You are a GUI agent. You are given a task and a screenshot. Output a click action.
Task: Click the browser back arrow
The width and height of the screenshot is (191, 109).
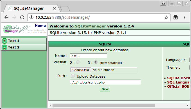point(6,17)
